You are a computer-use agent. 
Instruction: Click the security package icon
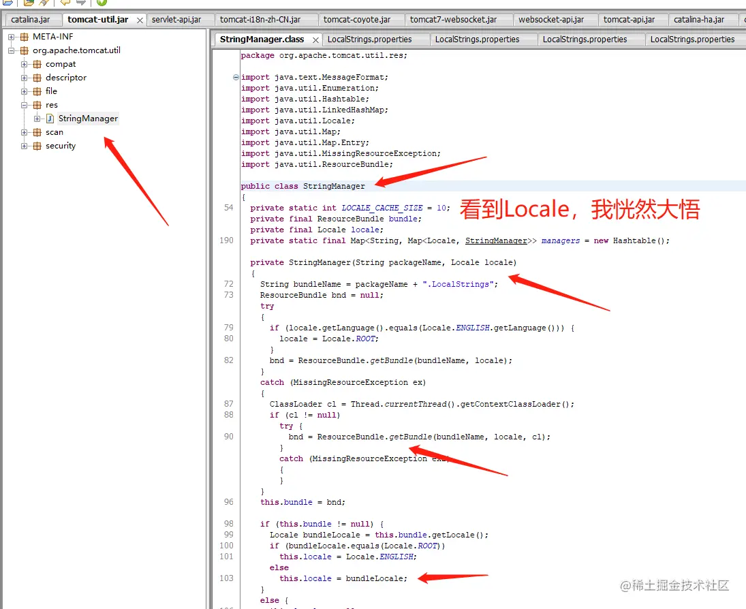coord(37,146)
